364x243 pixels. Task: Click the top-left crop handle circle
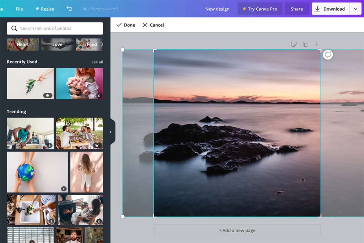point(123,50)
